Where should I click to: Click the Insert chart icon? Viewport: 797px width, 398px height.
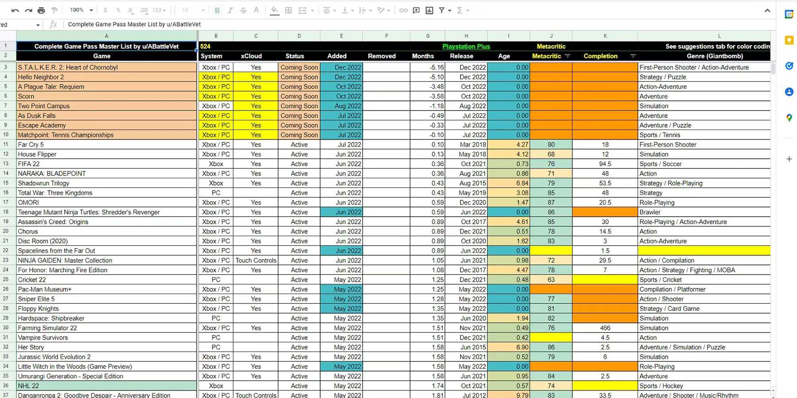pos(429,10)
